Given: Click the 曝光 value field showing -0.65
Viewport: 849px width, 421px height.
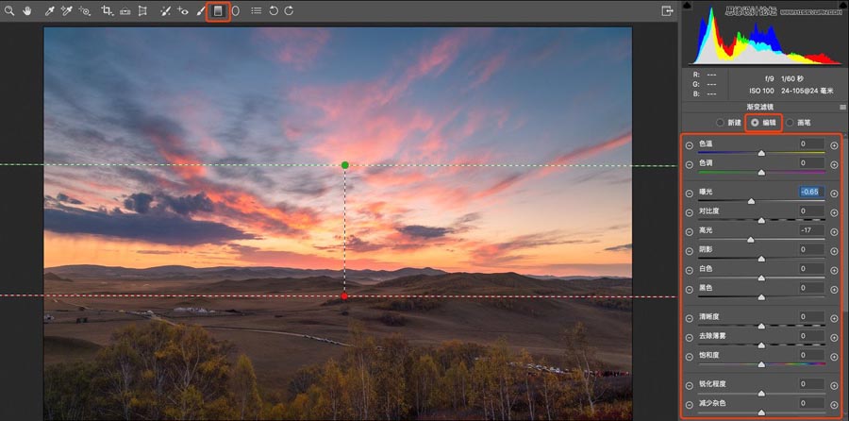Looking at the screenshot, I should [811, 192].
